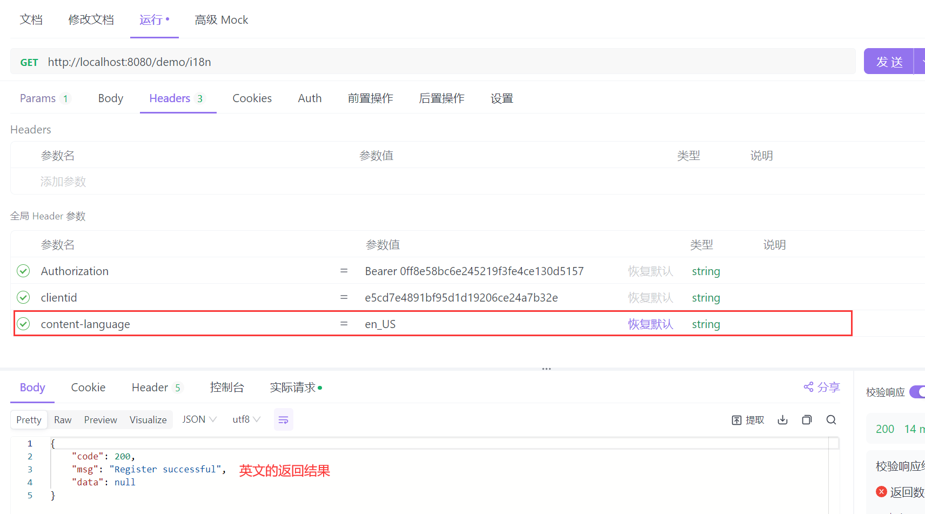Click the Bearer token value field

474,271
